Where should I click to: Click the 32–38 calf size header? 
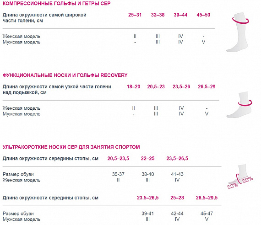[158, 15]
